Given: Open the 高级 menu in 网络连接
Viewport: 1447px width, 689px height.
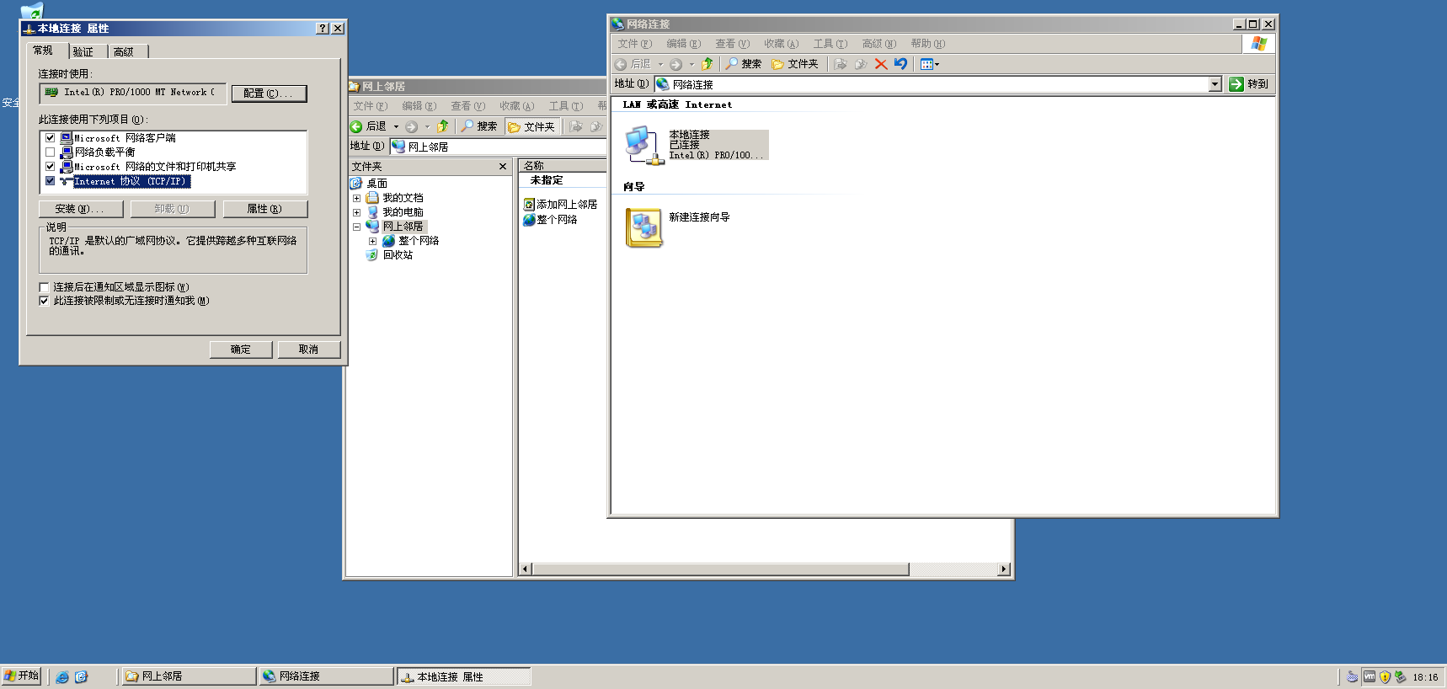Looking at the screenshot, I should [878, 44].
